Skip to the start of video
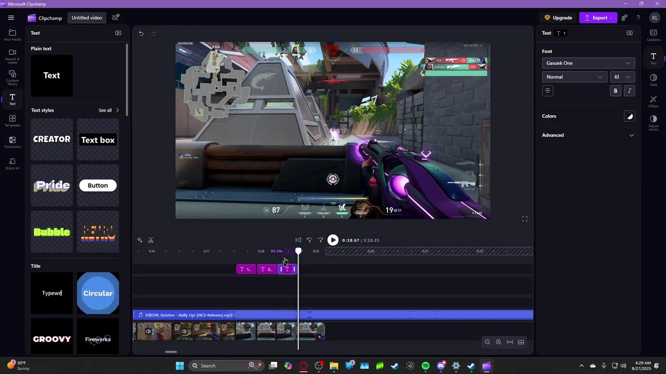This screenshot has height=374, width=666. click(x=298, y=240)
